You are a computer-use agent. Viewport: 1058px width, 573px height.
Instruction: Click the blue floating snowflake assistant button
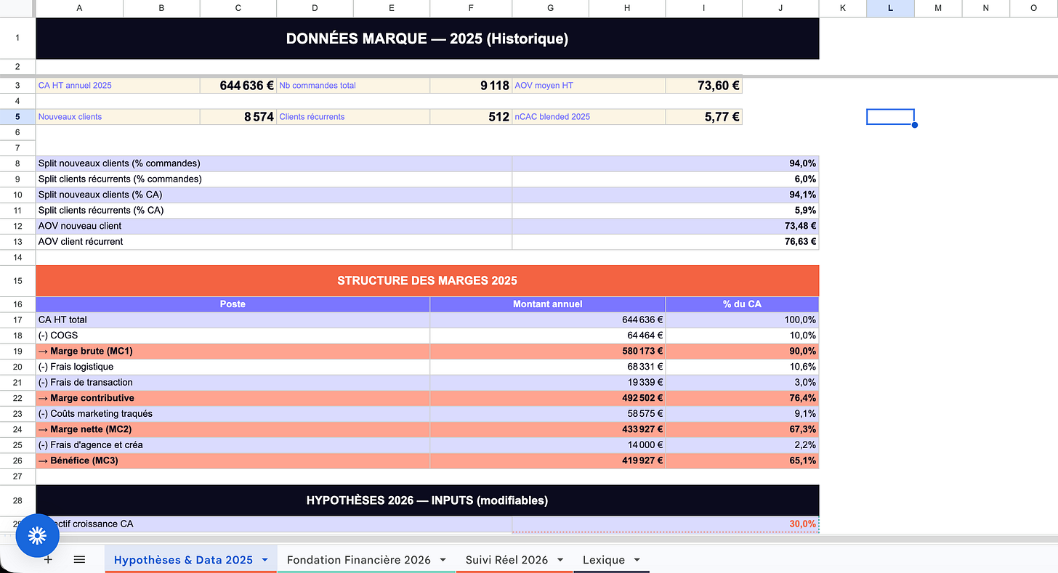pos(37,536)
